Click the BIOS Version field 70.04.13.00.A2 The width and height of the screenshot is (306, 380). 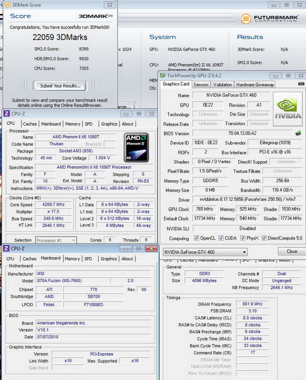(x=242, y=133)
